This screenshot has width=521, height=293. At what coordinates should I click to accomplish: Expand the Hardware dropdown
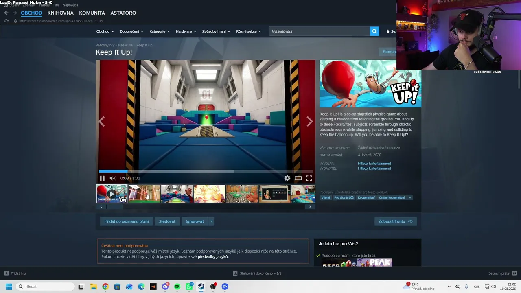point(186,31)
